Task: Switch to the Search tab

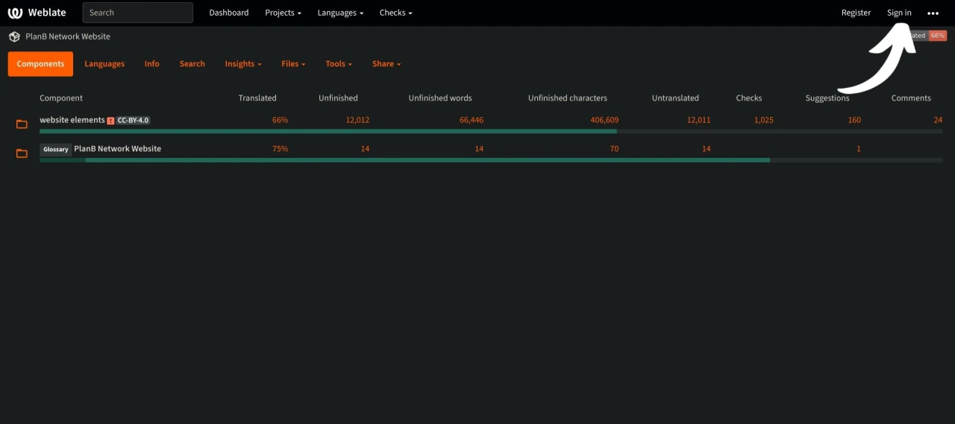Action: pyautogui.click(x=192, y=64)
